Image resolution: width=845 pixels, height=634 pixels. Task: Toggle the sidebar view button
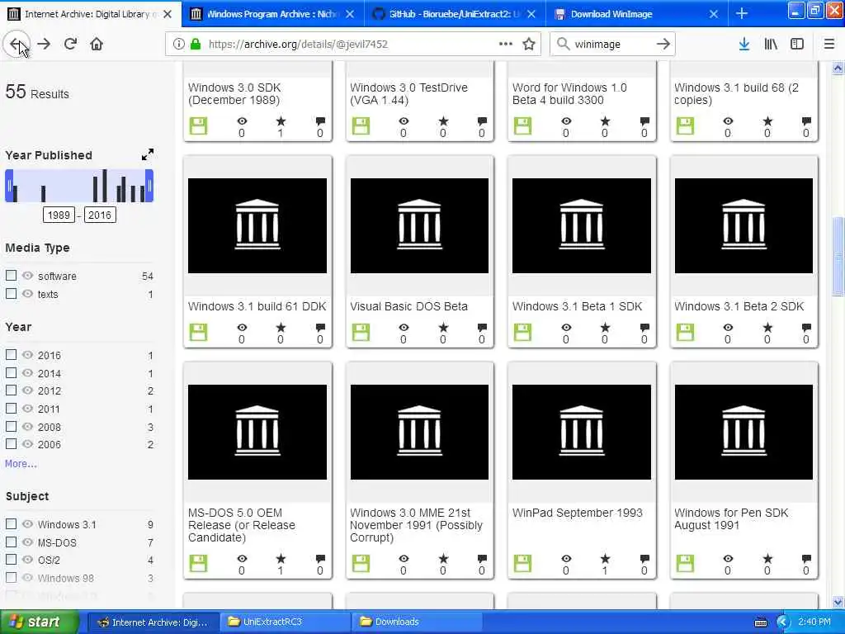tap(797, 45)
